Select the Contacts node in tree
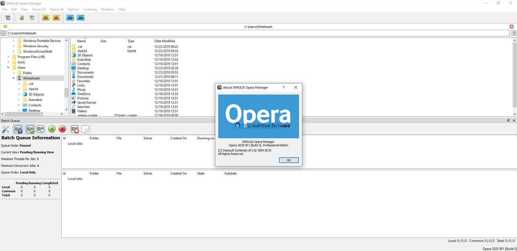The width and height of the screenshot is (517, 251). tap(35, 105)
